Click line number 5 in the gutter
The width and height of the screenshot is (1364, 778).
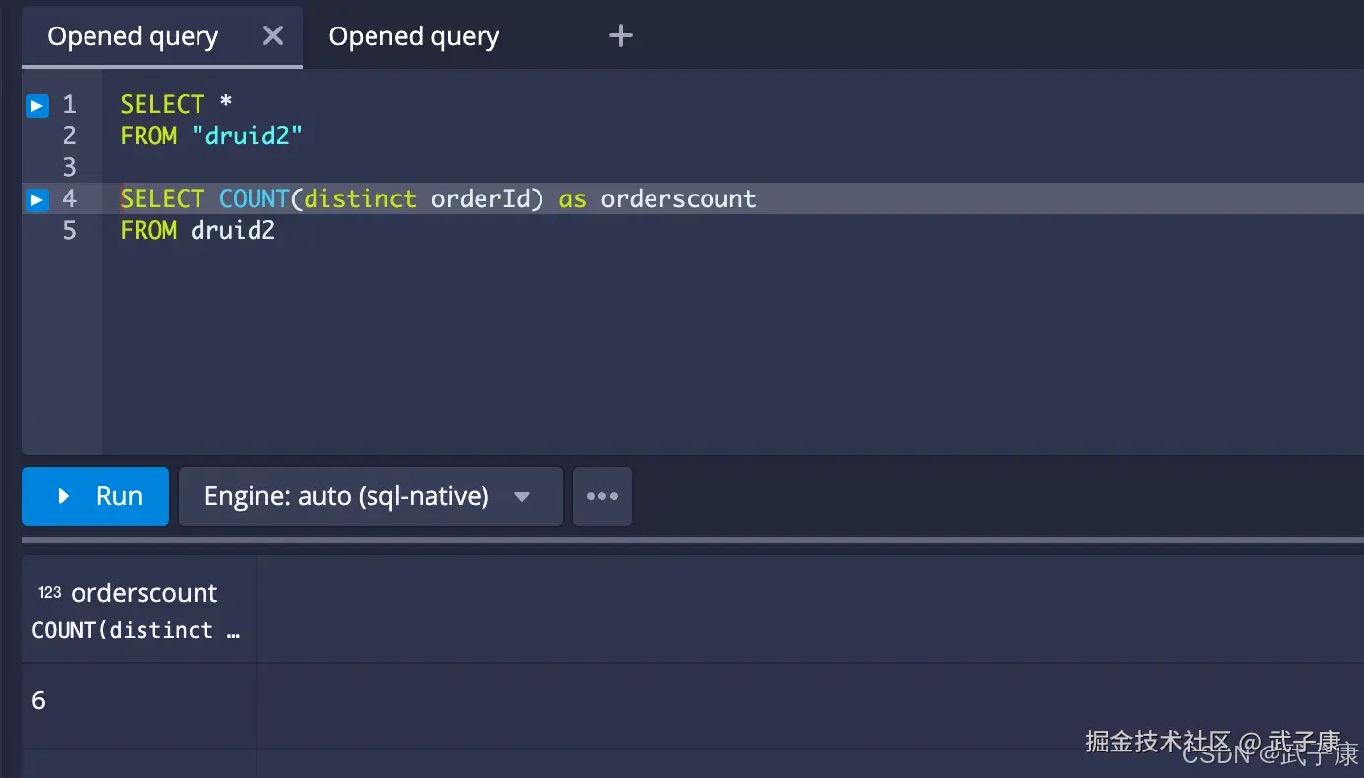point(69,231)
